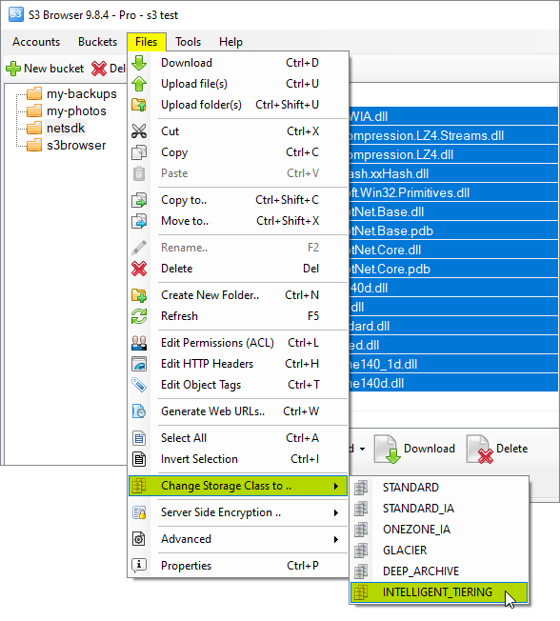Click the Edit HTTP Headers icon

pos(139,364)
